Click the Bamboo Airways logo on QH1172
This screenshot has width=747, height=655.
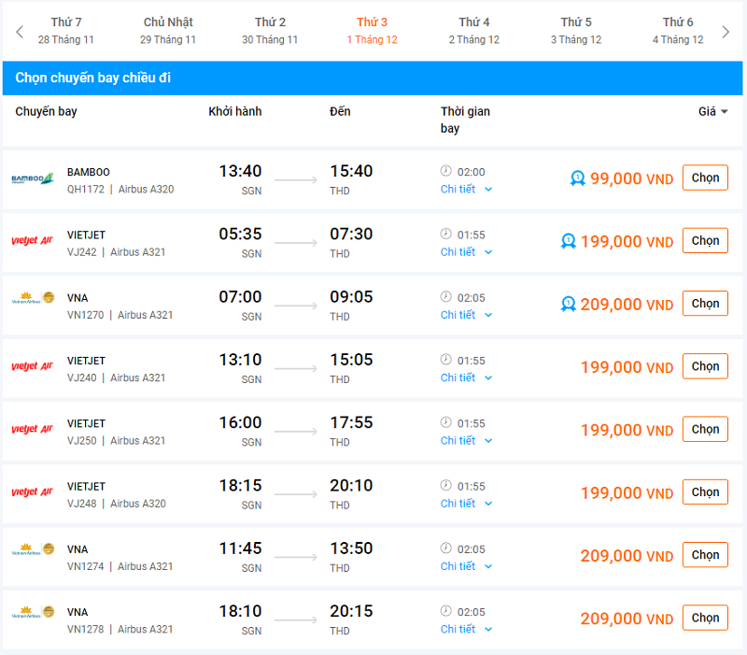[33, 179]
